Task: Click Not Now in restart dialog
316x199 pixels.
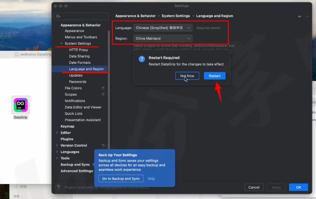Action: tap(187, 76)
